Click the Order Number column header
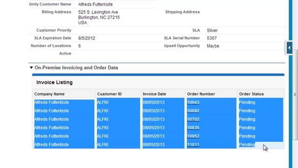Viewport: 298px width, 168px height. (x=201, y=94)
